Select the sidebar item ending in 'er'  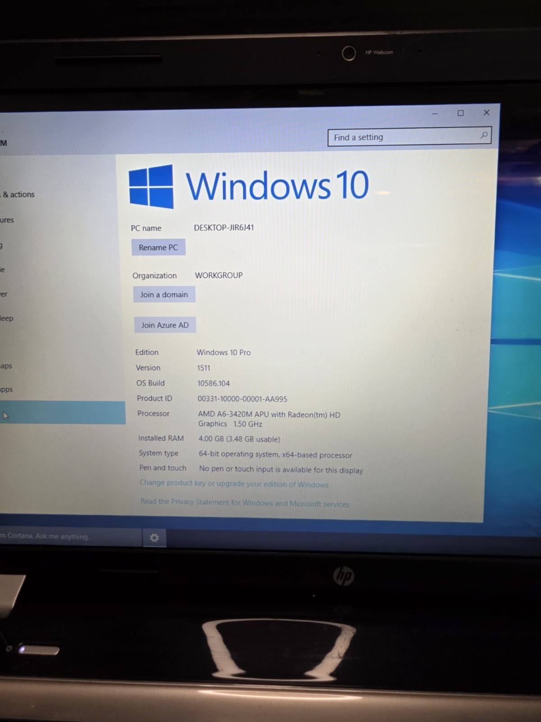point(4,294)
